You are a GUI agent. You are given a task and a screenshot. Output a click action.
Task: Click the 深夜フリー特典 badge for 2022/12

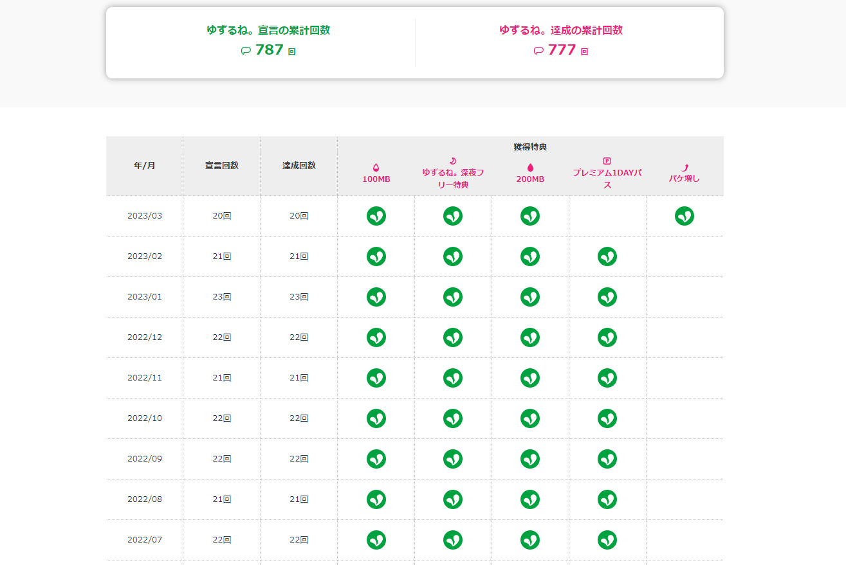click(453, 337)
